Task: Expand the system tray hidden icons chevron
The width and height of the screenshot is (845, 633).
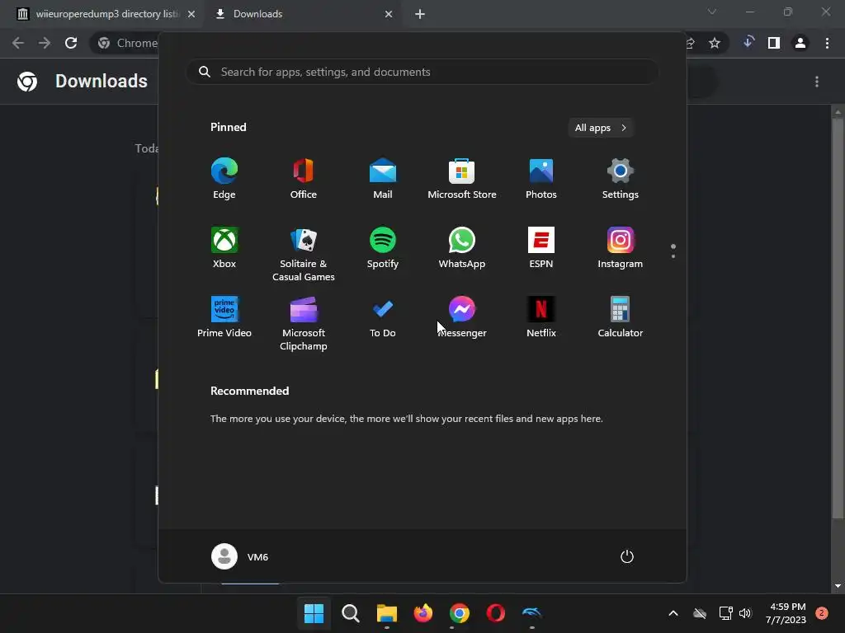Action: point(673,612)
